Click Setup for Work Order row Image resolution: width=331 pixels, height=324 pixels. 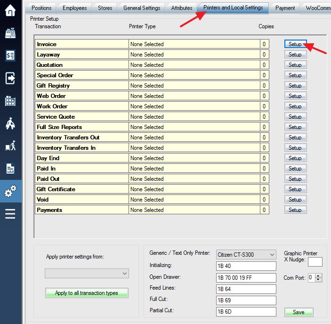pyautogui.click(x=295, y=106)
